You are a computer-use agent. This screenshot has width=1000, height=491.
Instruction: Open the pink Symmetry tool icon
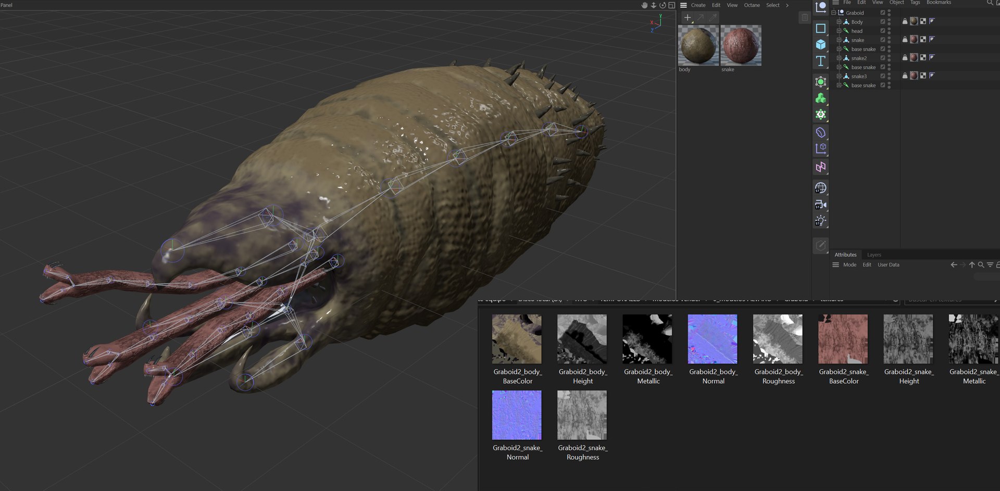click(x=821, y=167)
